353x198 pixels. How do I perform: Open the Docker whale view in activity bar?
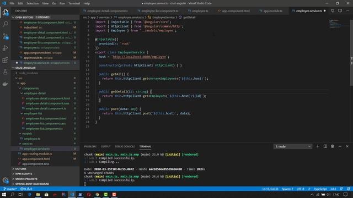(x=6, y=84)
